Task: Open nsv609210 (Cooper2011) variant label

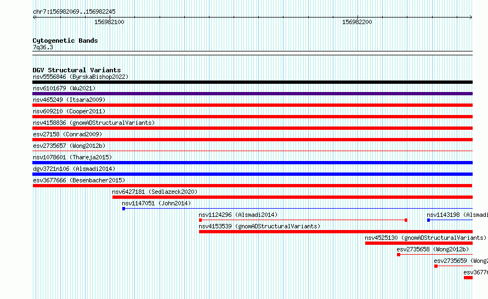Action: tap(69, 111)
